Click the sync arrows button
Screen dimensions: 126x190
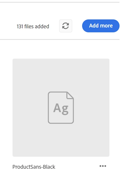coord(66,26)
